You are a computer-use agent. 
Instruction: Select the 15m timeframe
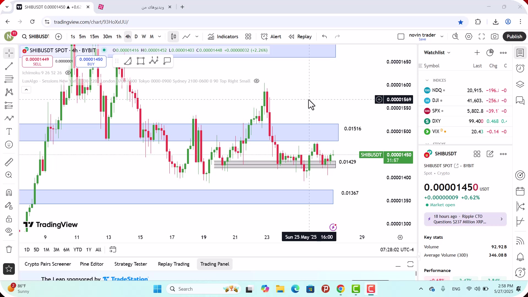(94, 37)
